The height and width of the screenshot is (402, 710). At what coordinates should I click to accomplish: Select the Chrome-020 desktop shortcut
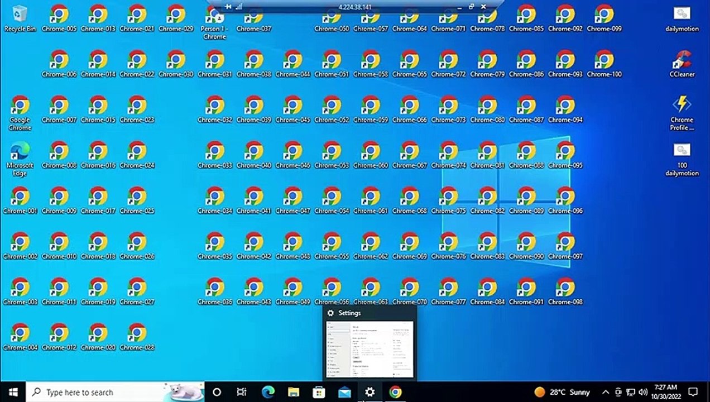(98, 337)
